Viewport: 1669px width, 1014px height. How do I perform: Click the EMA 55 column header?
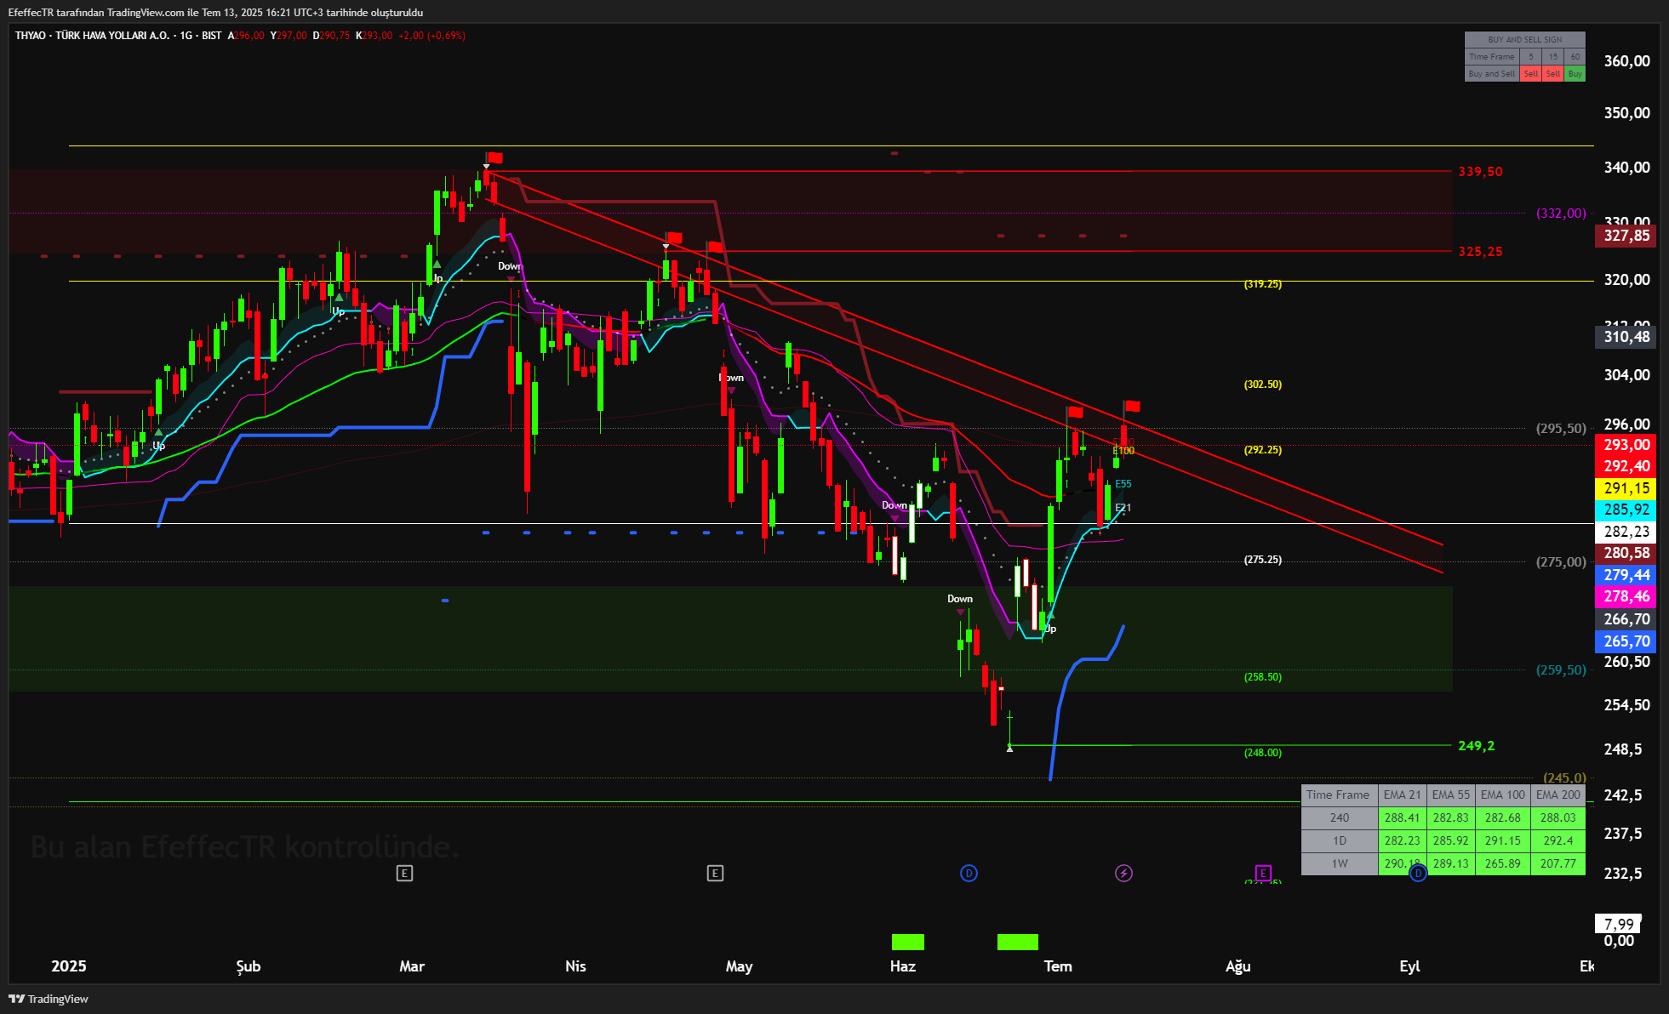point(1450,795)
